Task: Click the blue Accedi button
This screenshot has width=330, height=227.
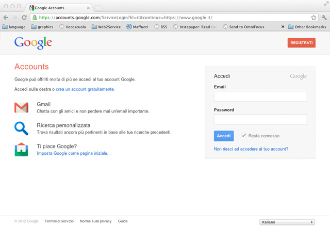Action: point(224,136)
